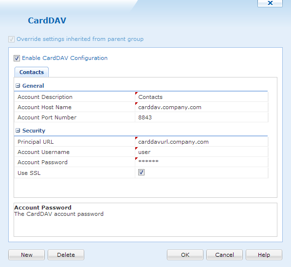The image size is (291, 267).
Task: Click the Security section heading
Action: (x=34, y=131)
